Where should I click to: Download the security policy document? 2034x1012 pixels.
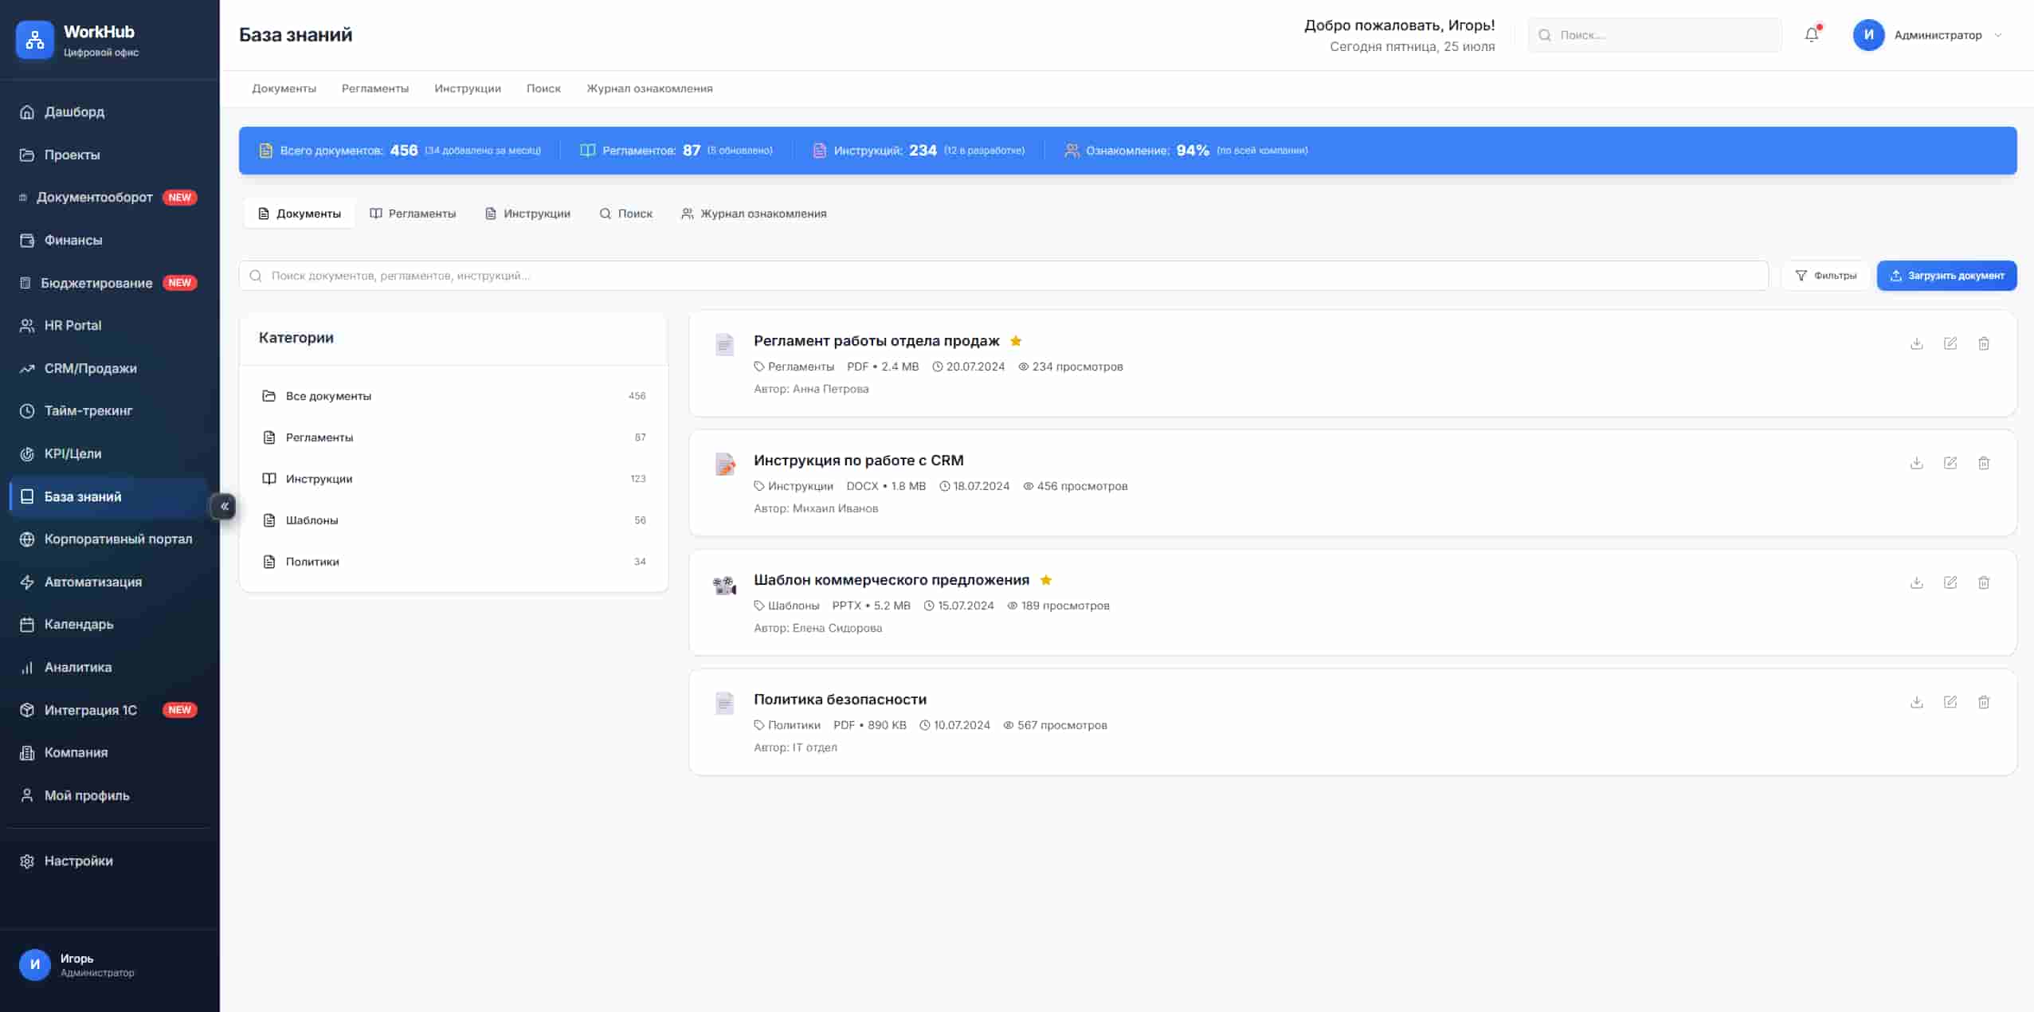coord(1916,702)
